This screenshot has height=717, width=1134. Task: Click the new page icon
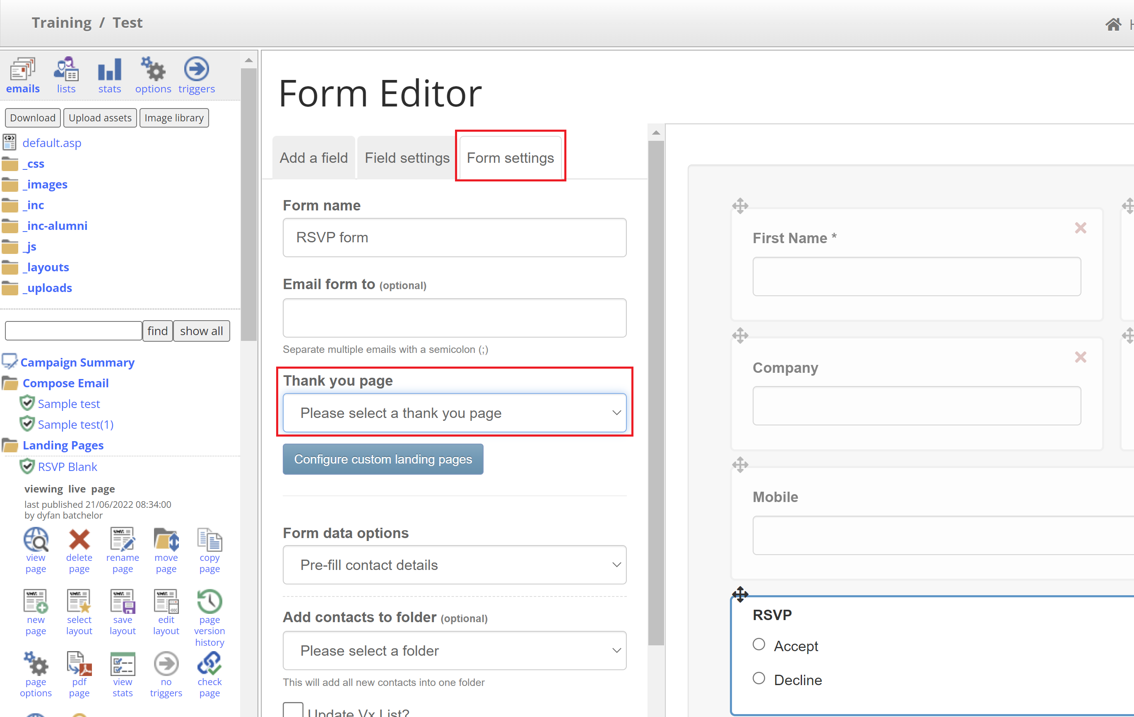(36, 601)
